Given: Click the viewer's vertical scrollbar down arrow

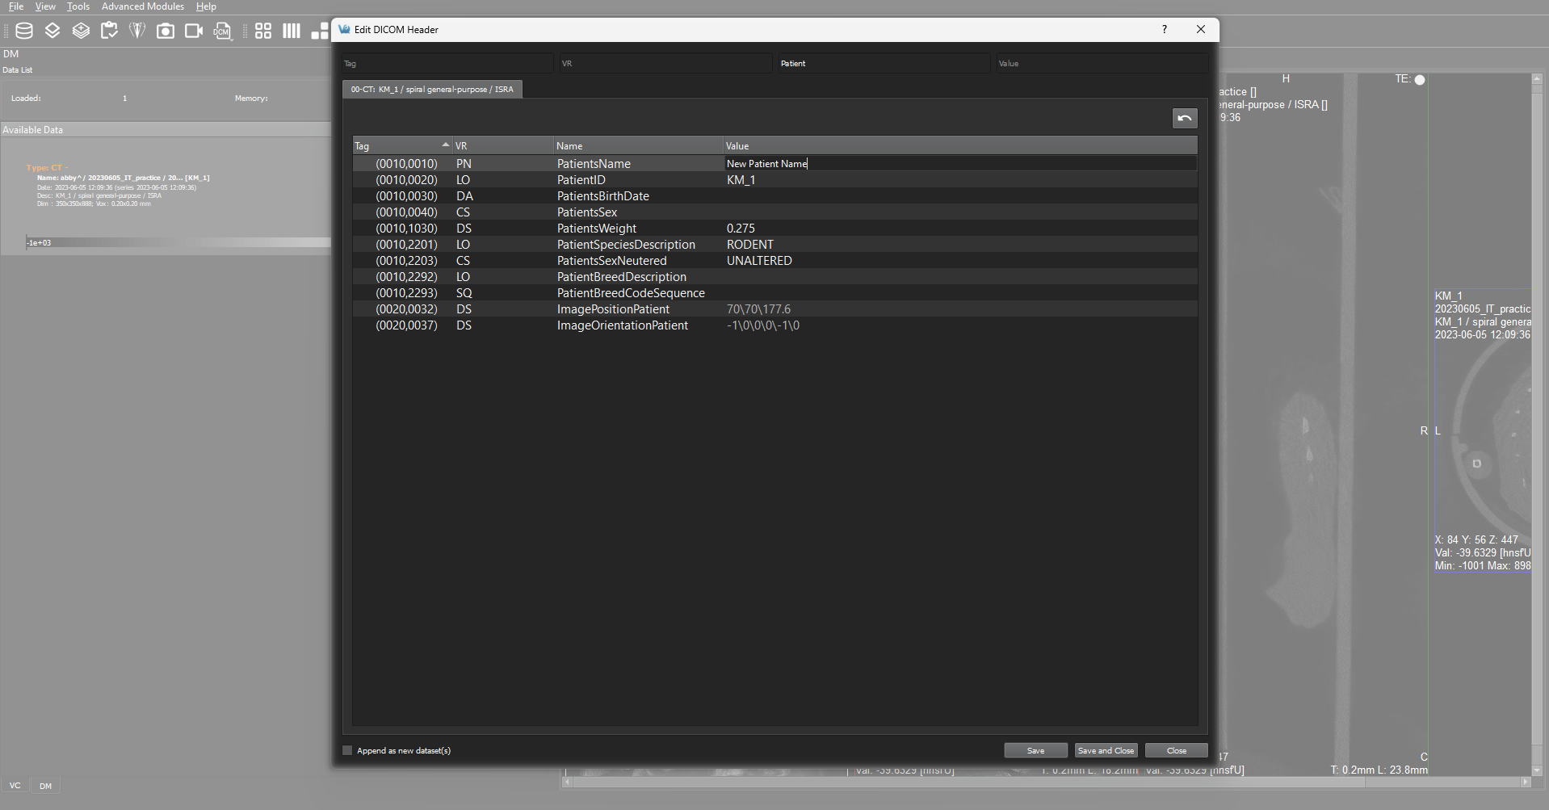Looking at the screenshot, I should [1537, 770].
